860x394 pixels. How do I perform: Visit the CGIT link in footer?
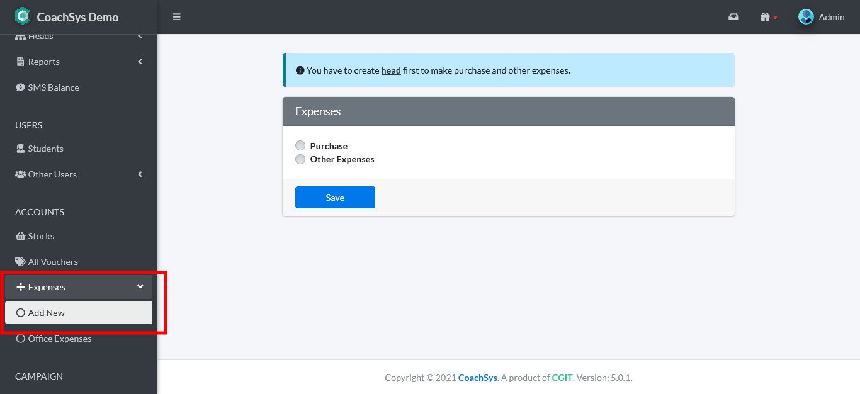562,378
